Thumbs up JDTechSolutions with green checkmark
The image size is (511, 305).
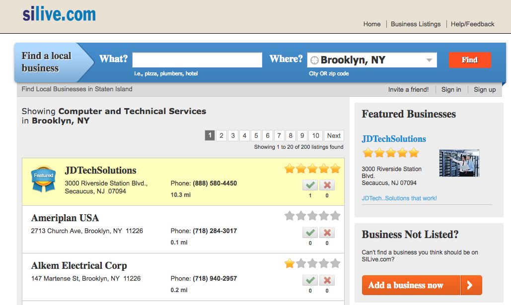coord(310,185)
